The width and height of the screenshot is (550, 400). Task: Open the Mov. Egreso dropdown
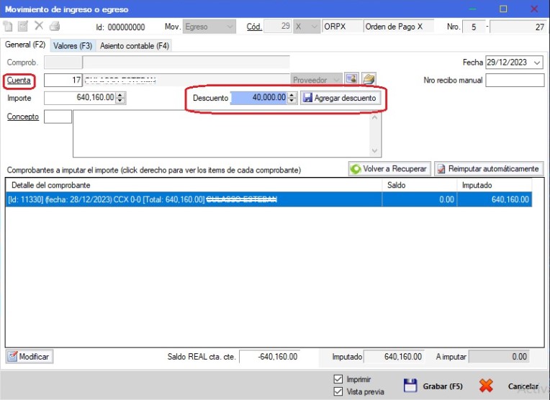click(229, 27)
